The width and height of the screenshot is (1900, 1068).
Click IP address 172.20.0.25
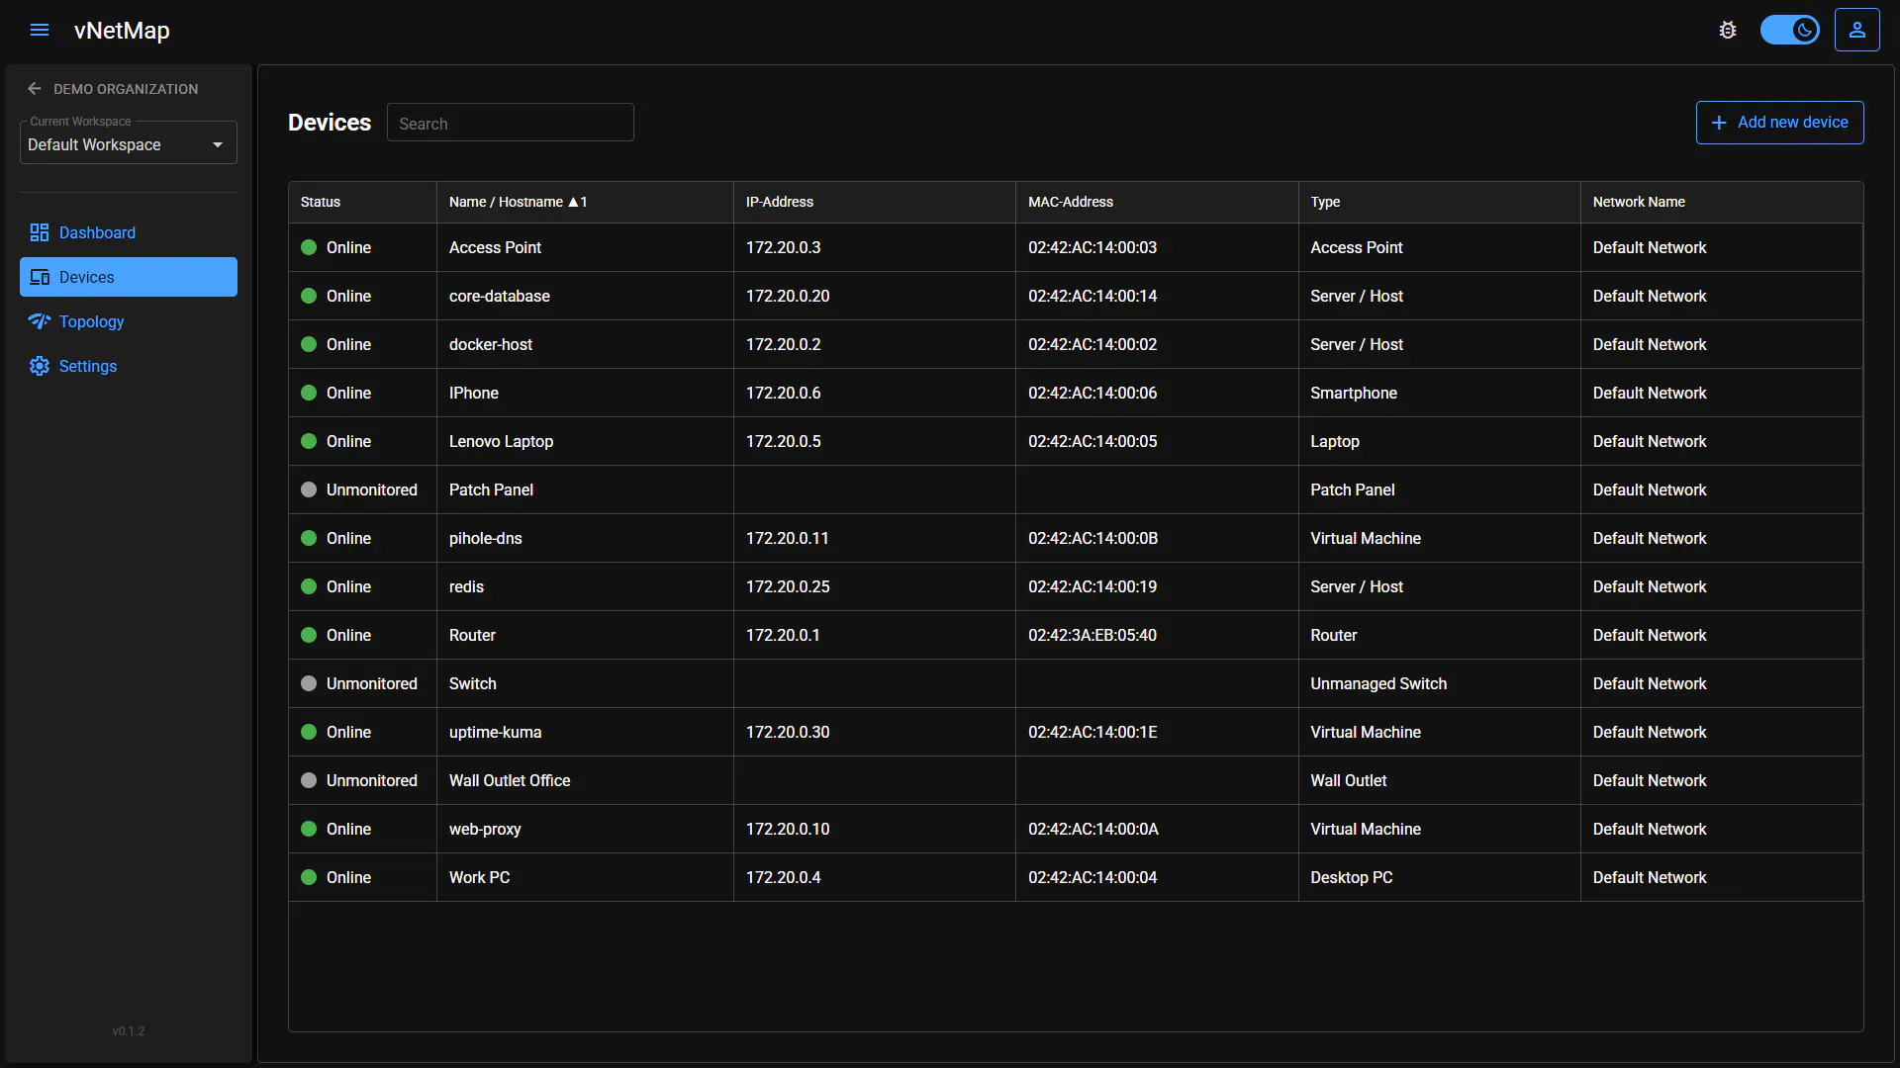click(x=788, y=586)
